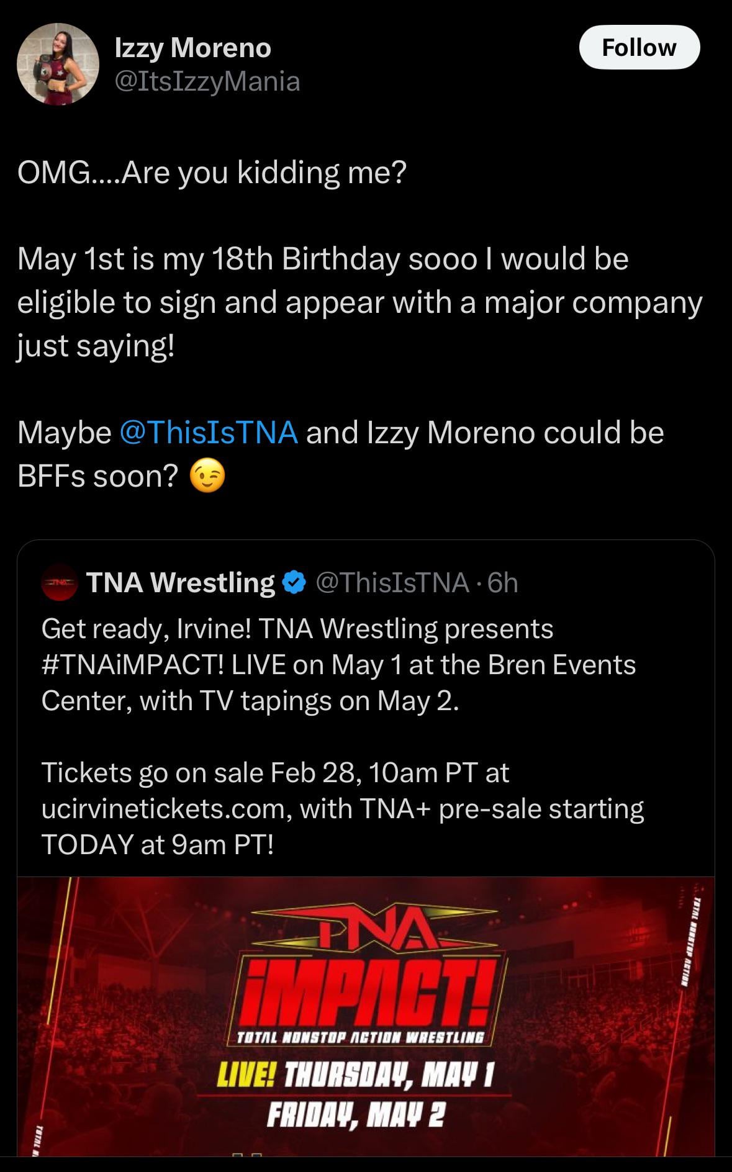Tap the @ThisIsTNA mention in the tweet

(208, 433)
